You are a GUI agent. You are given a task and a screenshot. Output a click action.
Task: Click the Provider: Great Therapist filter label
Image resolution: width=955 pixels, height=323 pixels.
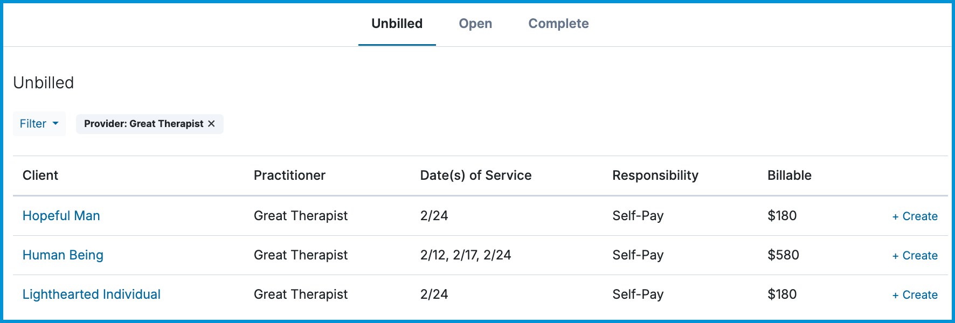point(143,124)
